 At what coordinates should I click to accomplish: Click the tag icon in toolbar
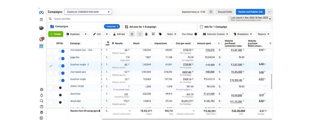click(160, 34)
